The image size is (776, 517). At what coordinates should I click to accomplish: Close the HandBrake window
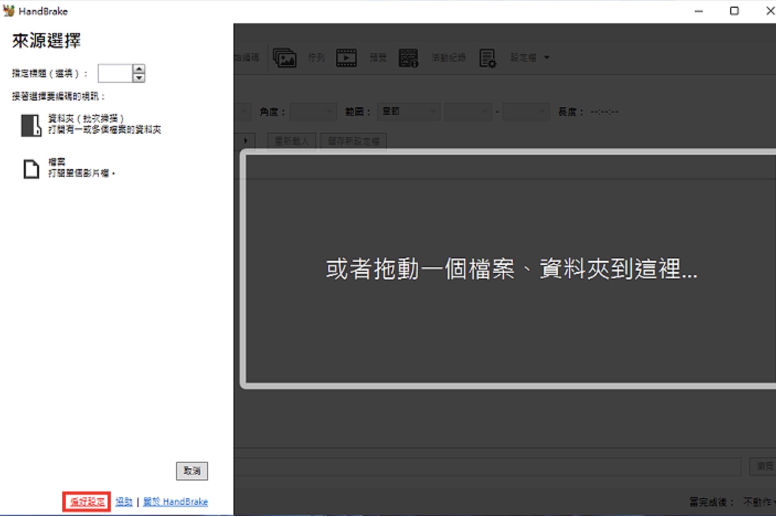pyautogui.click(x=769, y=11)
